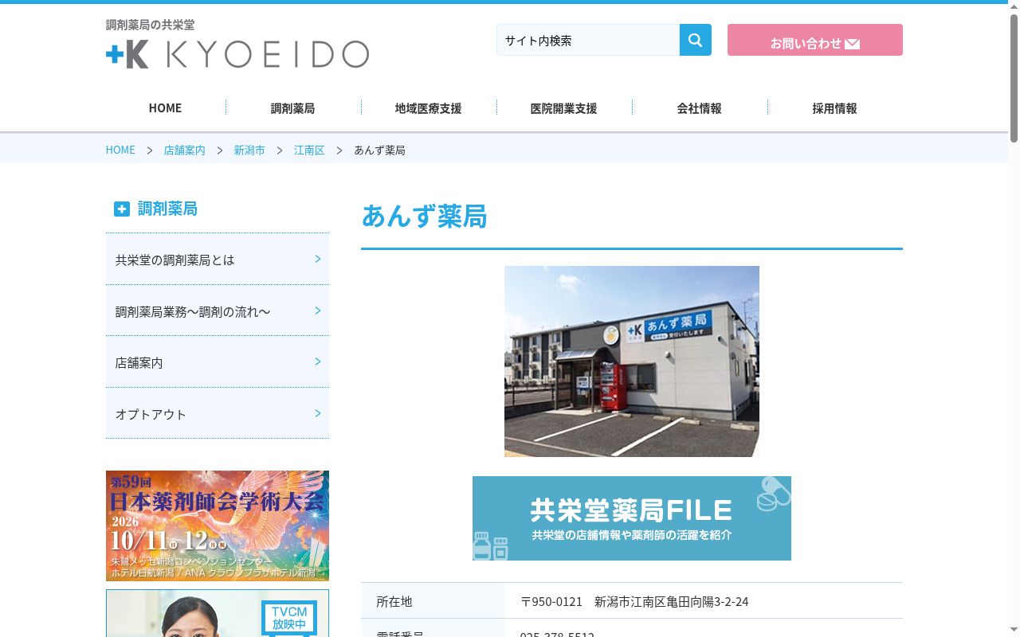
Task: Click 店舗案内 in the breadcrumb trail
Action: (x=184, y=150)
